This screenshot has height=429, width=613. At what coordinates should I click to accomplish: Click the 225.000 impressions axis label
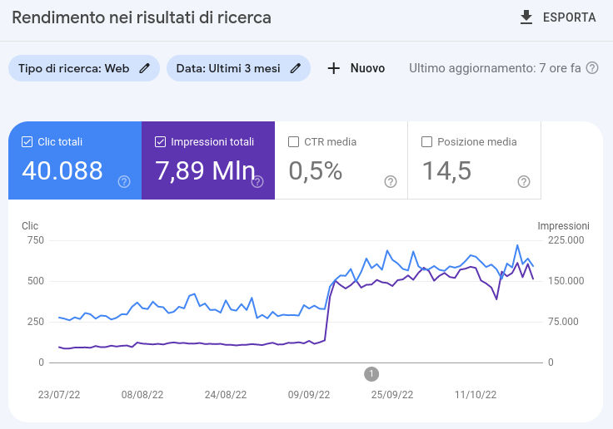pyautogui.click(x=566, y=240)
